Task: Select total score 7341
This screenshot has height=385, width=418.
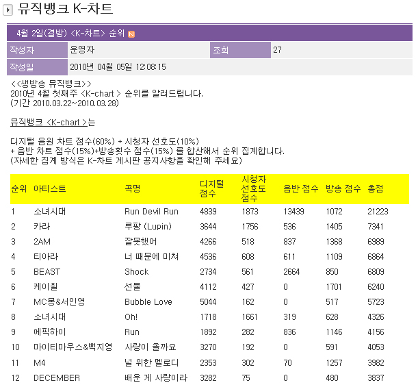Action: click(376, 226)
